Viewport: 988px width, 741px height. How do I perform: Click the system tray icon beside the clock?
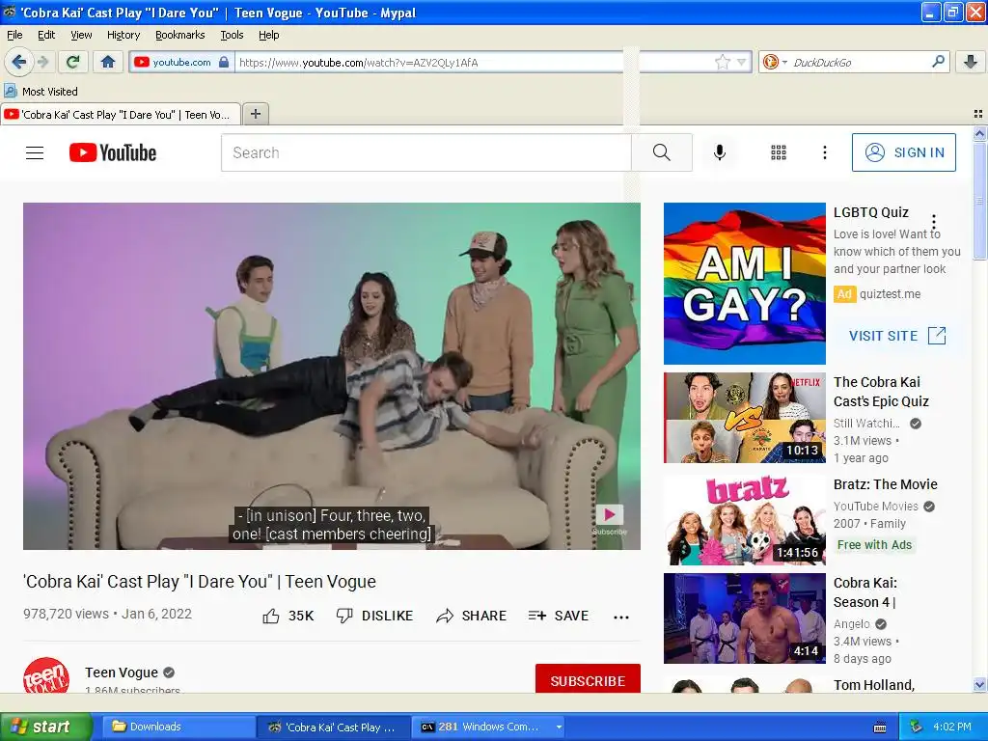(x=917, y=727)
